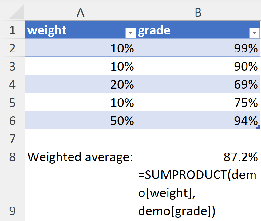Select row 7 header
The image size is (261, 221).
pos(12,138)
